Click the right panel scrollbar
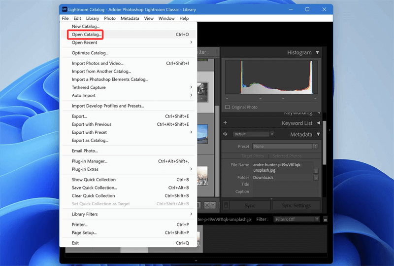 [325, 142]
